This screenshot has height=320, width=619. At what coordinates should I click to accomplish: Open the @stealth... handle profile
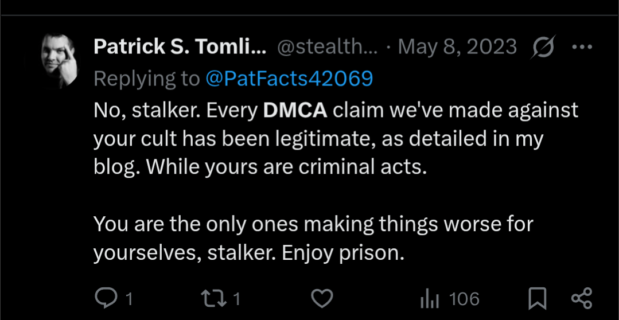tap(327, 48)
